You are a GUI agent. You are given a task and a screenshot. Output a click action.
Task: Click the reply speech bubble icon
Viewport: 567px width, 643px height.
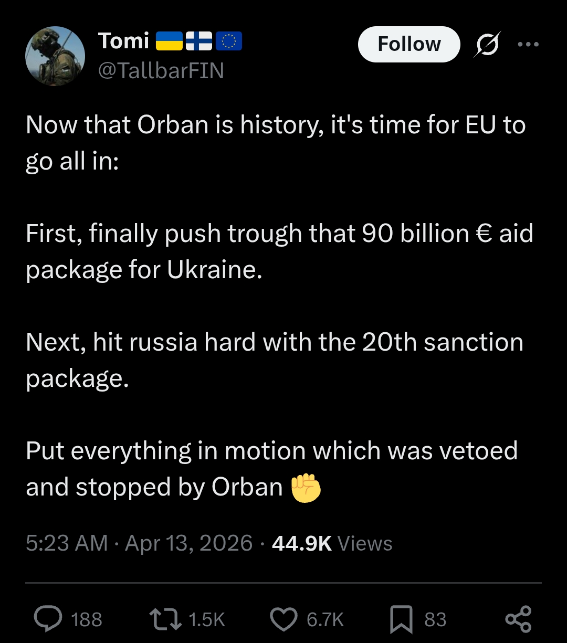48,619
